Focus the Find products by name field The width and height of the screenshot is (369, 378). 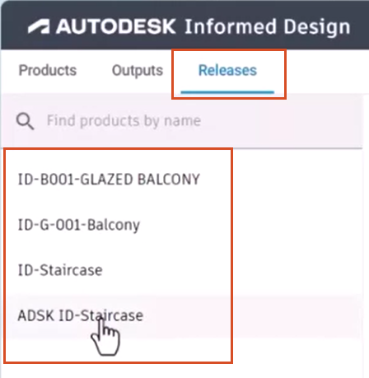[182, 121]
